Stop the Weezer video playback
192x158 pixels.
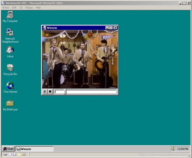[50, 92]
